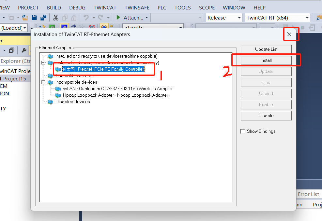Image resolution: width=322 pixels, height=221 pixels.
Task: Click the Install button
Action: pos(266,60)
